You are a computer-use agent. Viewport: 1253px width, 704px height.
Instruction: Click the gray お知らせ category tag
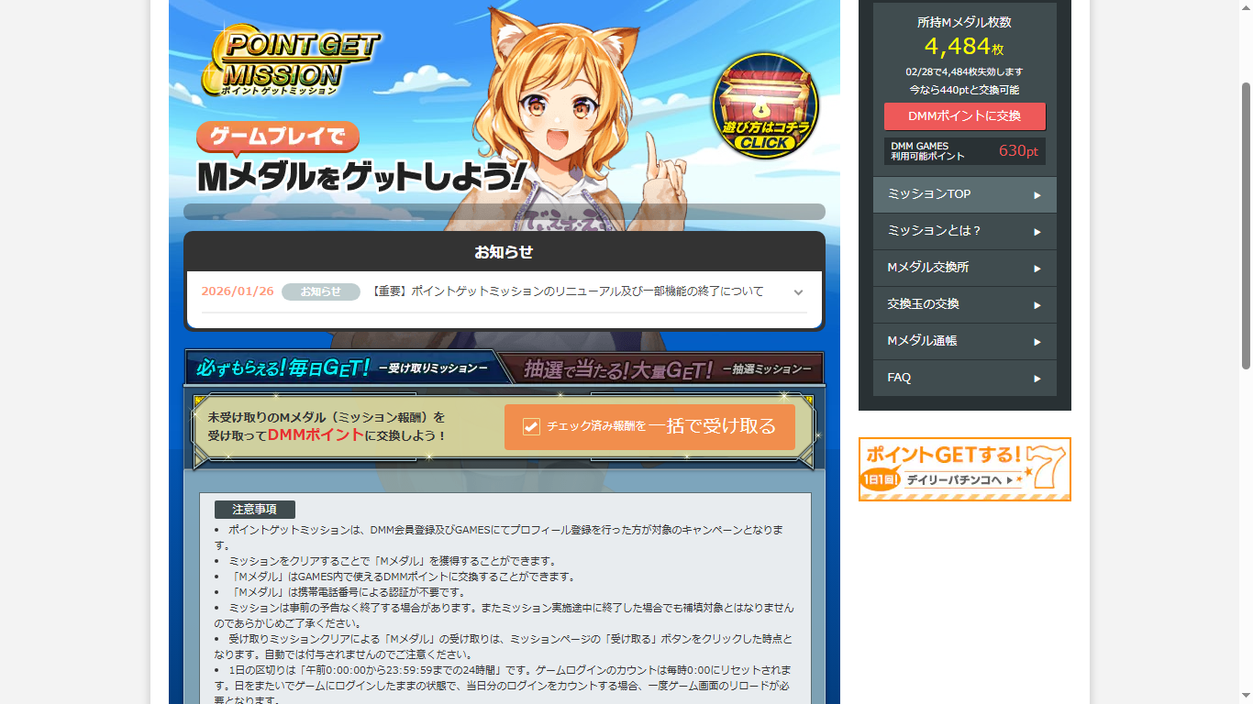(x=320, y=291)
